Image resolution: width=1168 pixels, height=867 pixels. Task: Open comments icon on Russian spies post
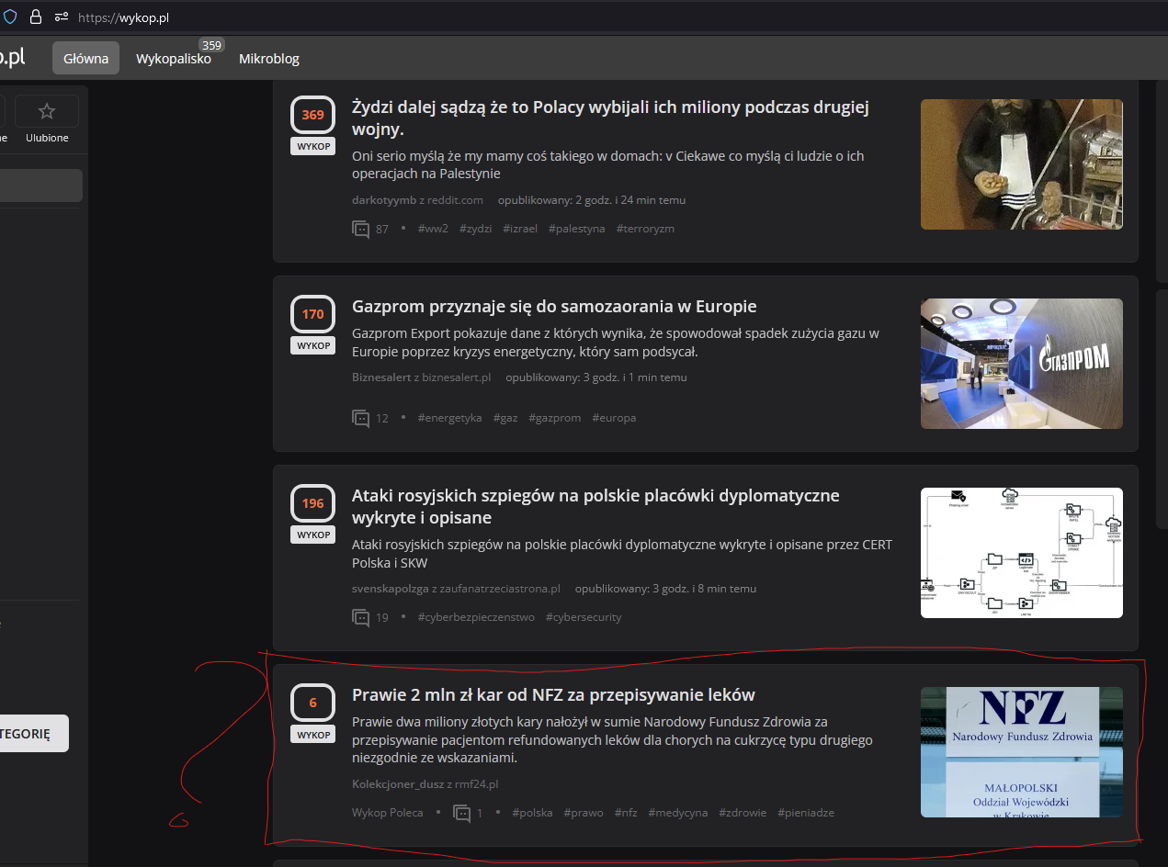(x=361, y=617)
